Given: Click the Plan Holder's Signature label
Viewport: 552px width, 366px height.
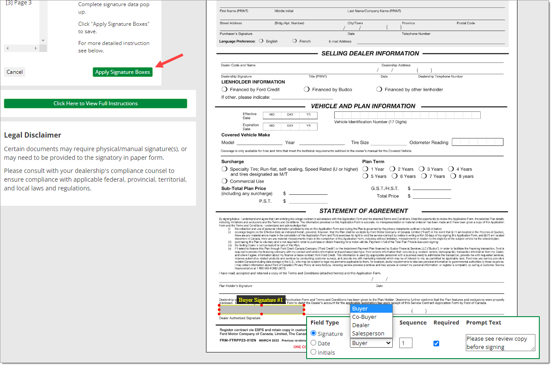Looking at the screenshot, I should [x=235, y=286].
